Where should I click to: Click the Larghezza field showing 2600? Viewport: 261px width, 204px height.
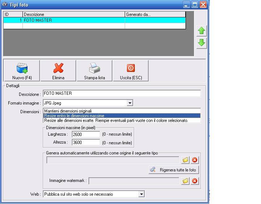pos(86,134)
